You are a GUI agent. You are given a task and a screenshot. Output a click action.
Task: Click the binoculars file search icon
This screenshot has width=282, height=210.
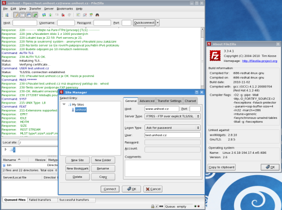(98, 15)
